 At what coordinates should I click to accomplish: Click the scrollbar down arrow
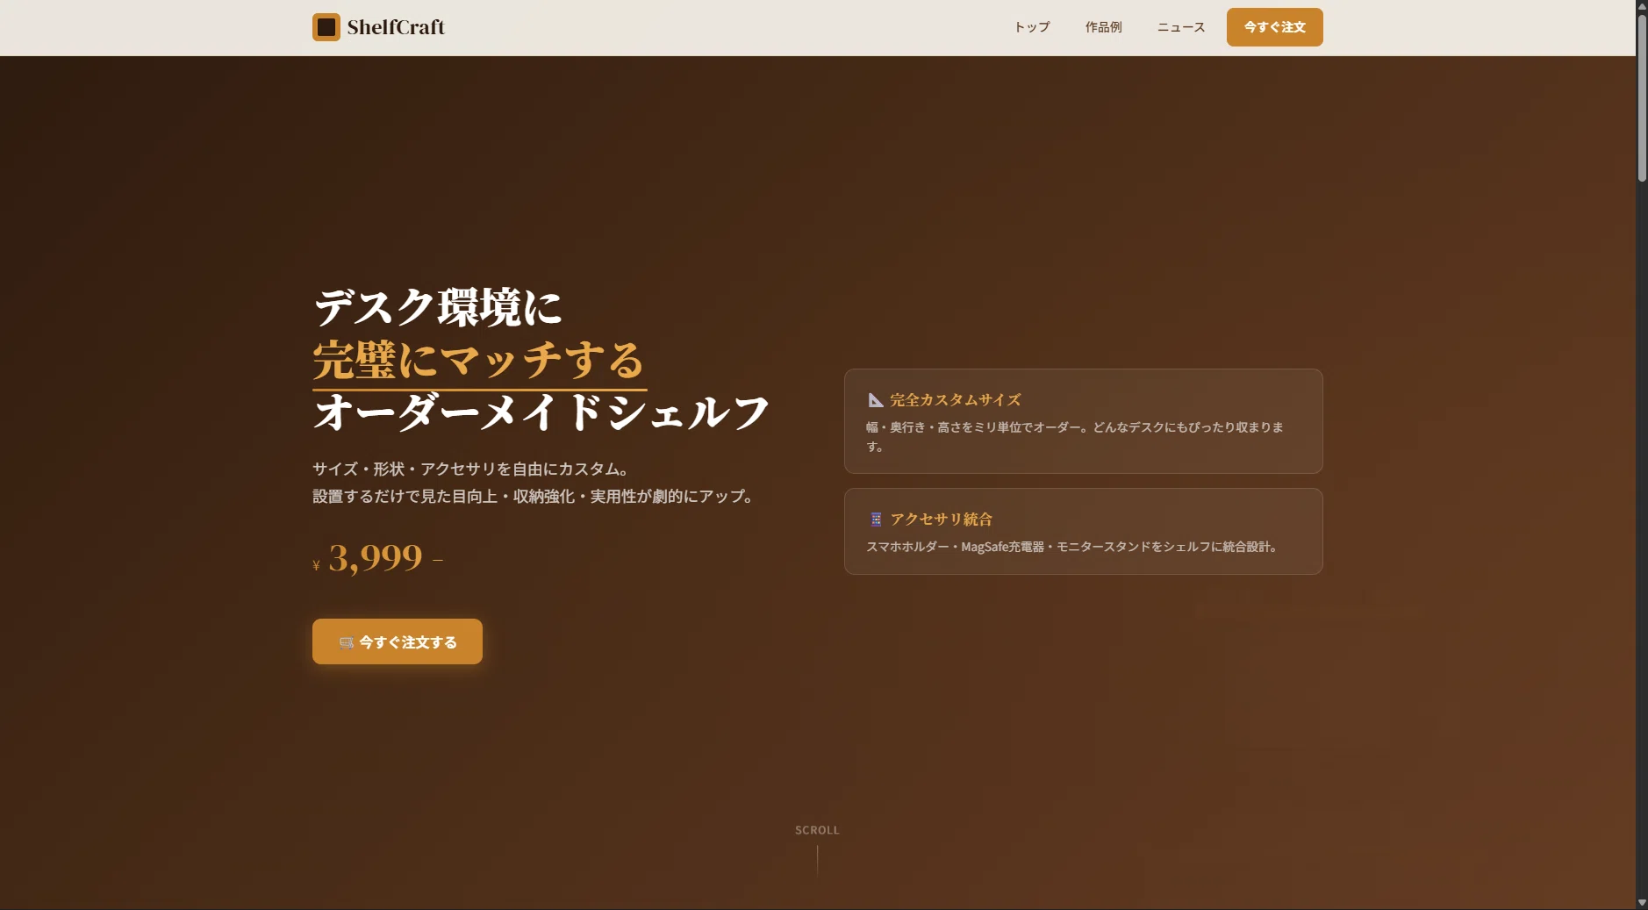(1641, 903)
